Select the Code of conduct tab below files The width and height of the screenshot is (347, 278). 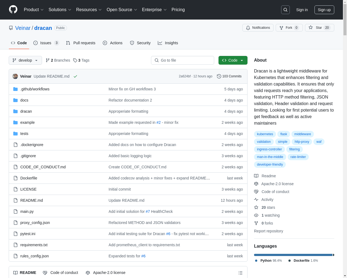coord(60,273)
